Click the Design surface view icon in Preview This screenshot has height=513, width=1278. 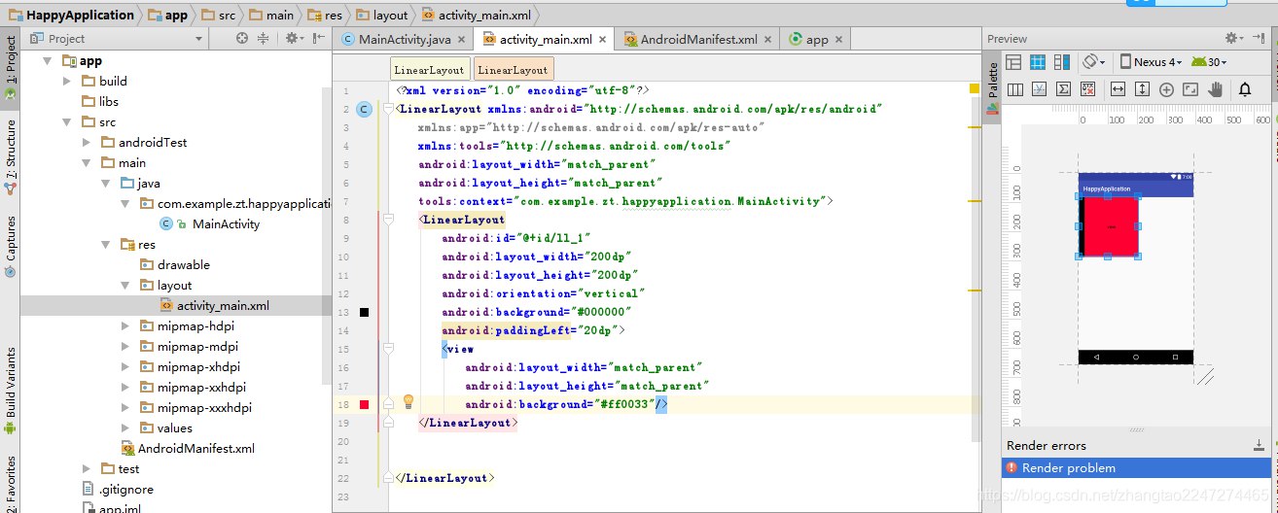coord(1013,62)
